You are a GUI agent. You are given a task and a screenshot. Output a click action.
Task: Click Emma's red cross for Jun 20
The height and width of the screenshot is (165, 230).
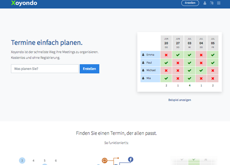(x=166, y=55)
